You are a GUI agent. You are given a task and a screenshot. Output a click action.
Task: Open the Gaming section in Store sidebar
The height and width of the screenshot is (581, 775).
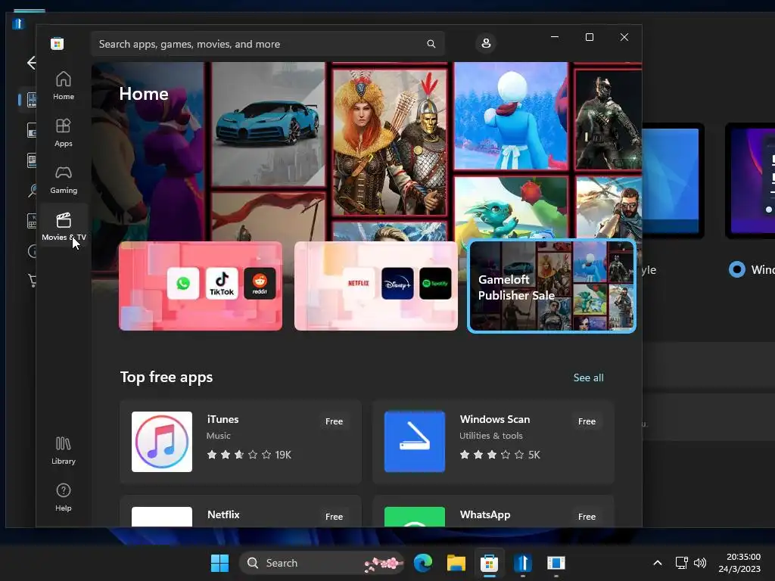(64, 180)
